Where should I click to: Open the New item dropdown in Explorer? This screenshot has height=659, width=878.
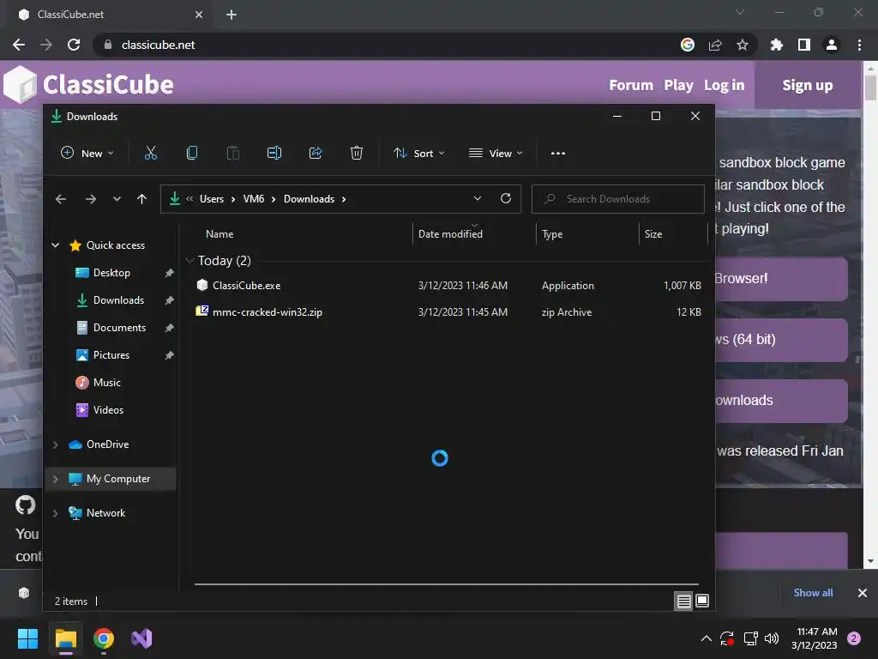[87, 153]
